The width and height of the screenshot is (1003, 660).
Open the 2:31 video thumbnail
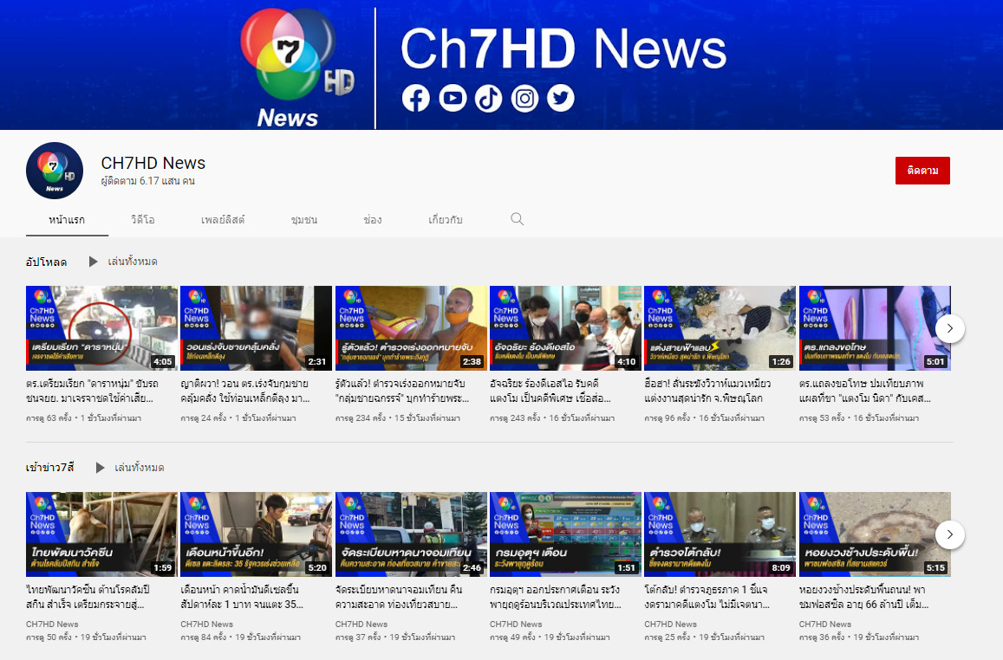coord(256,328)
